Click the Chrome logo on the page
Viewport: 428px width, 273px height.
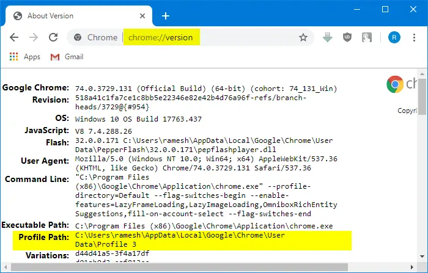395,84
